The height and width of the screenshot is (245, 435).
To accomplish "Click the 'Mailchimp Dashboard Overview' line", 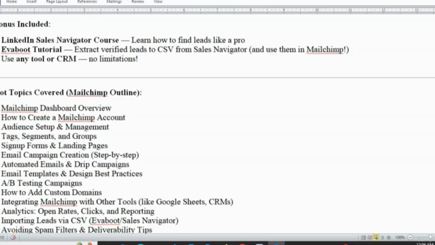I will coord(56,108).
